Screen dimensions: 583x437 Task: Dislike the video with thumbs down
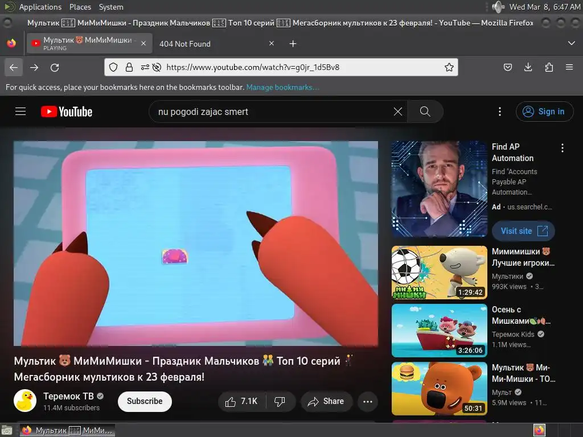point(280,401)
